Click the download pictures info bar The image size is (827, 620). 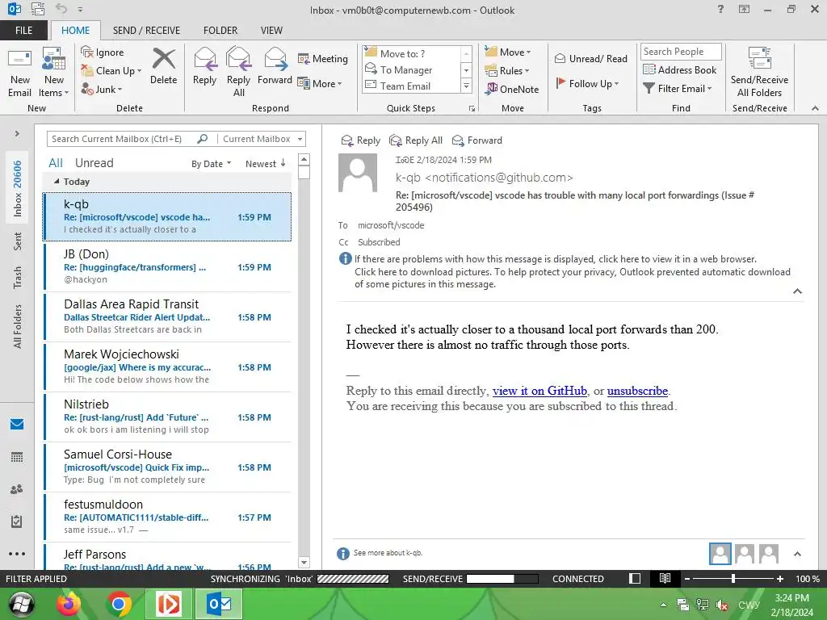573,278
